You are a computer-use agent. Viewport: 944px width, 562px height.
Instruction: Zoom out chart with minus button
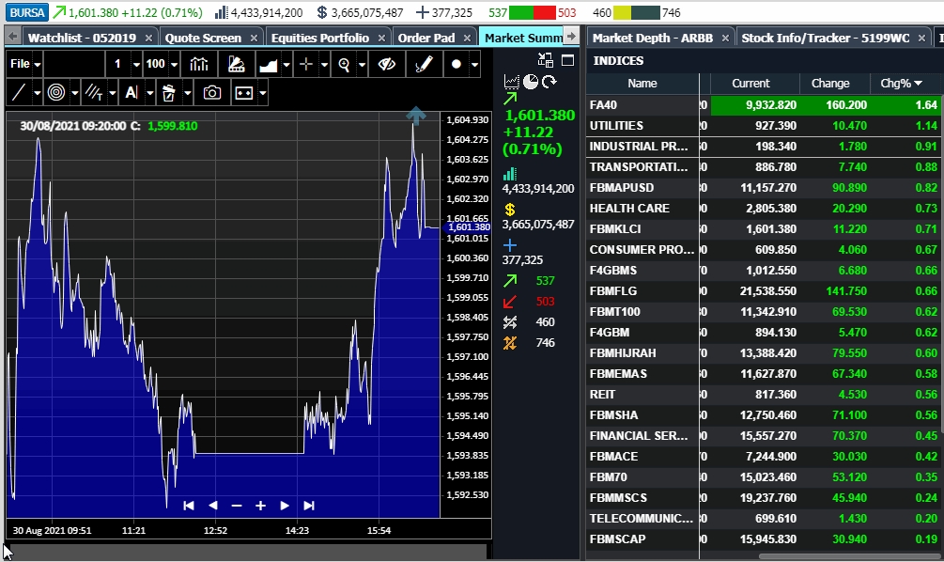(x=237, y=506)
